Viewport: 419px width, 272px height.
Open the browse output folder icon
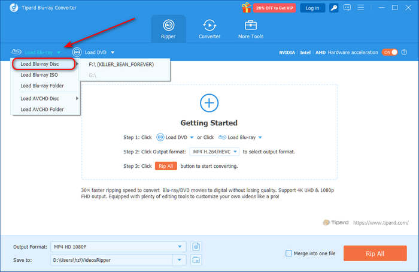point(196,260)
